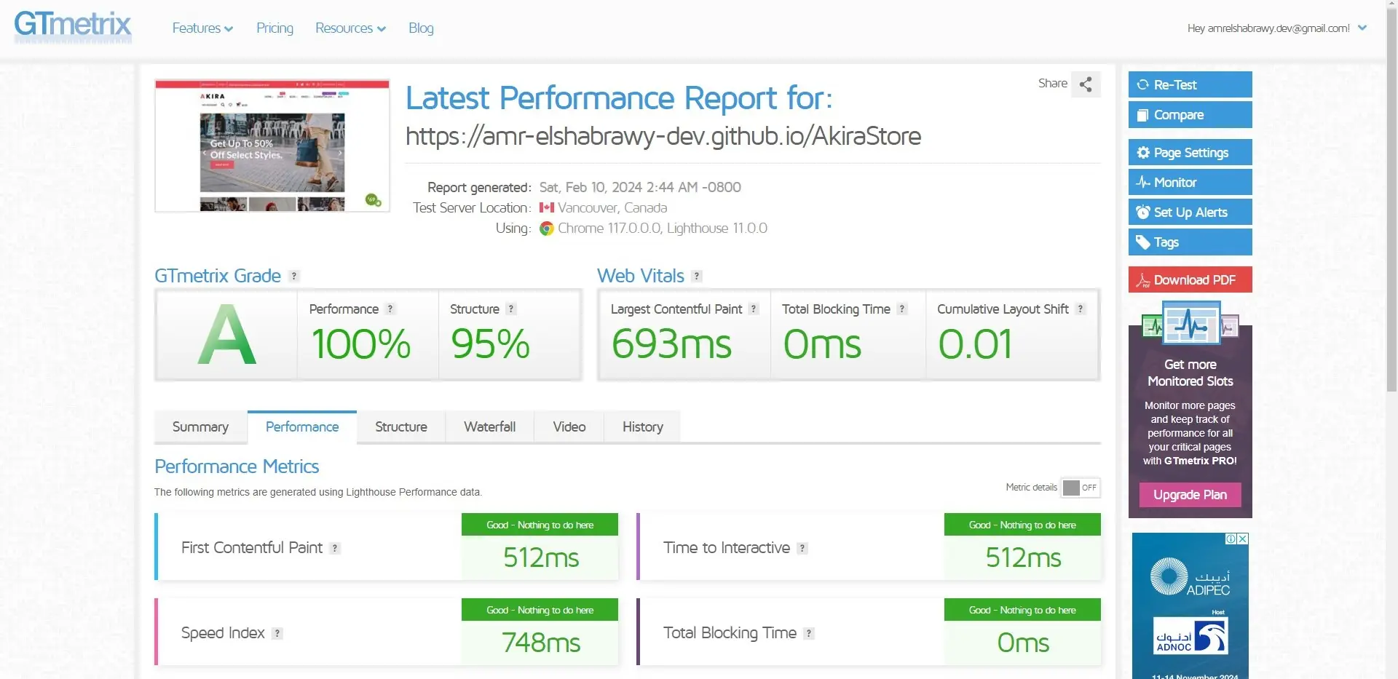Click the Re-Test button

pyautogui.click(x=1190, y=84)
